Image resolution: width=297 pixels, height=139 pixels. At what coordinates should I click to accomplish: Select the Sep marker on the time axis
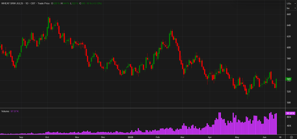(x=21, y=137)
